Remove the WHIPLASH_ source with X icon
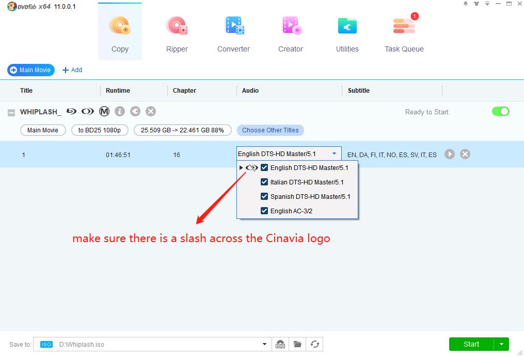Screen dimensions: 524x357 (x=151, y=111)
